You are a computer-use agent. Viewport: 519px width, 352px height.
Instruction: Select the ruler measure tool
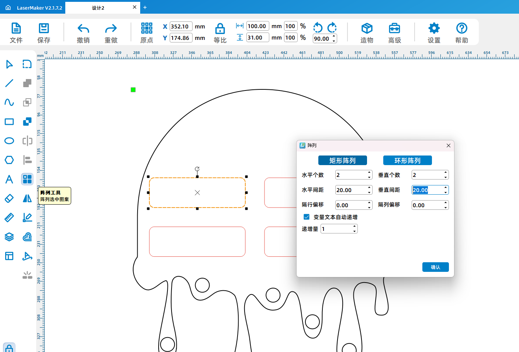[x=9, y=218]
